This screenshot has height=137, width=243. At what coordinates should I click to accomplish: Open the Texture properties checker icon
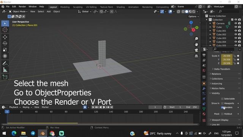[204, 120]
